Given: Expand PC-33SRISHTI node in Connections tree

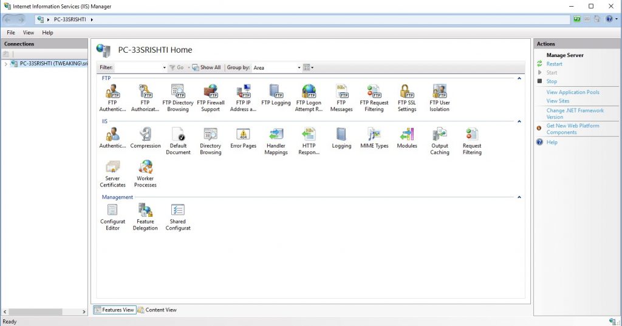Looking at the screenshot, I should click(5, 64).
